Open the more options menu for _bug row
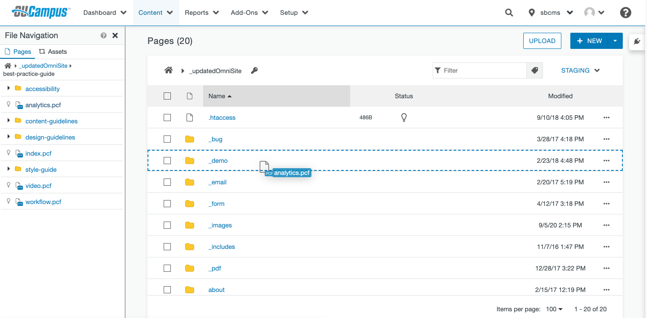This screenshot has width=647, height=318. tap(606, 139)
